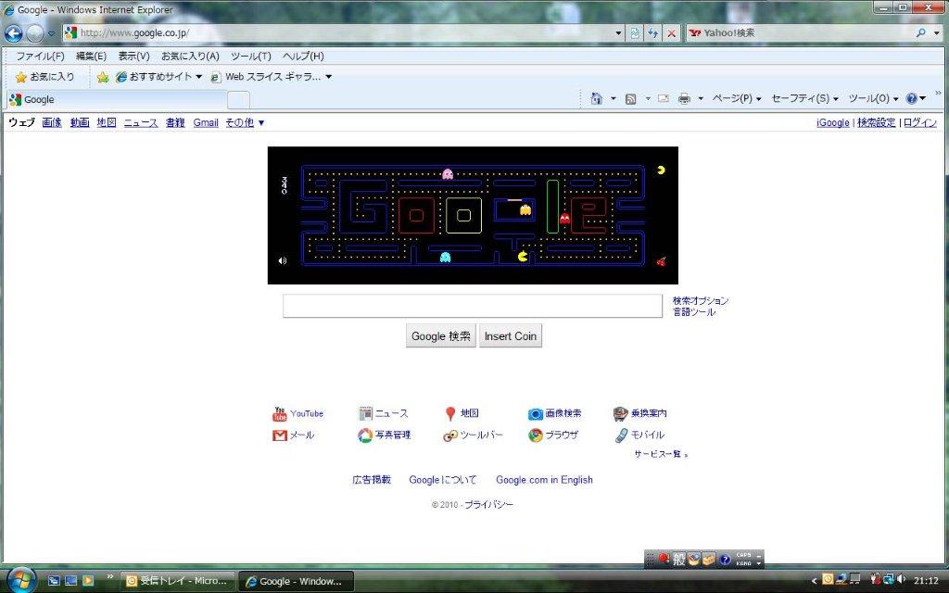Open the お気に入り(A) menu
949x593 pixels.
coord(190,56)
